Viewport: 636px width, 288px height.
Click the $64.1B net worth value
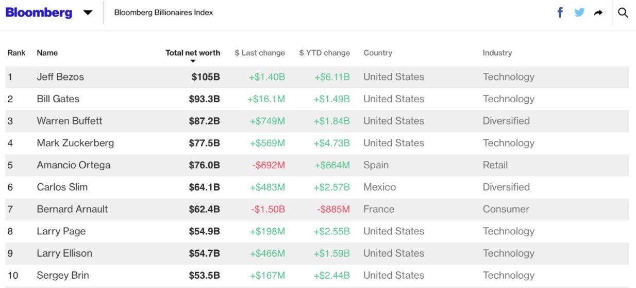point(205,187)
